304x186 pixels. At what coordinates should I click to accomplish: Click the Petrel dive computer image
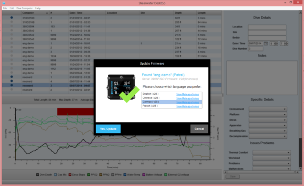click(121, 87)
